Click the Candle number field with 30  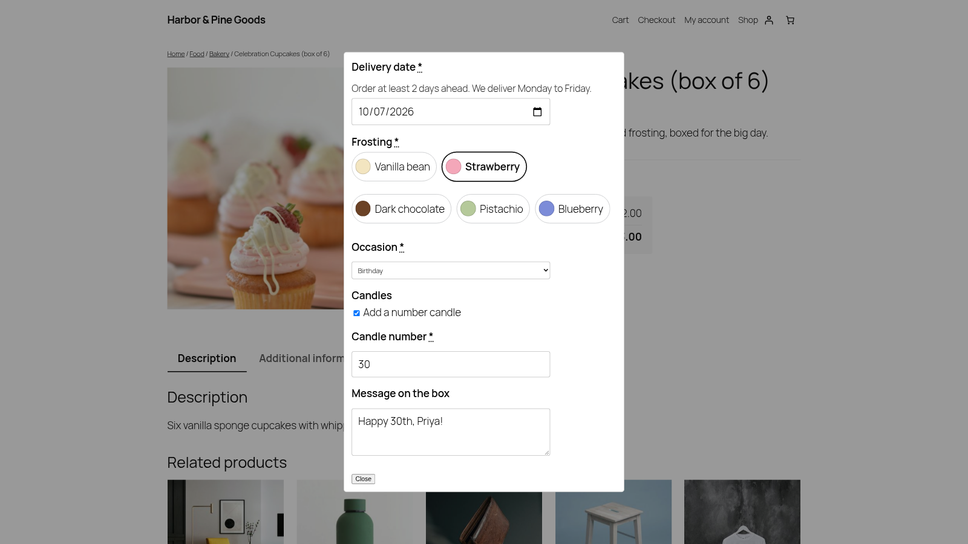[x=451, y=364]
